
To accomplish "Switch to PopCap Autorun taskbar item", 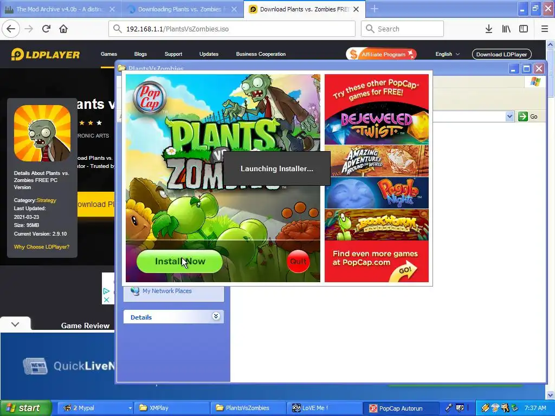I will [402, 408].
